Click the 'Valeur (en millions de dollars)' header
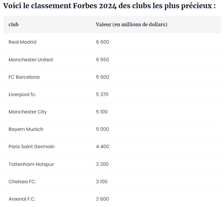The height and width of the screenshot is (207, 224). coord(131,25)
